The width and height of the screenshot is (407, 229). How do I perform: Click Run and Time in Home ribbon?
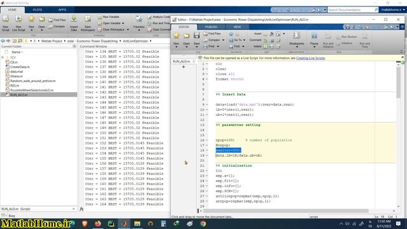point(158,23)
